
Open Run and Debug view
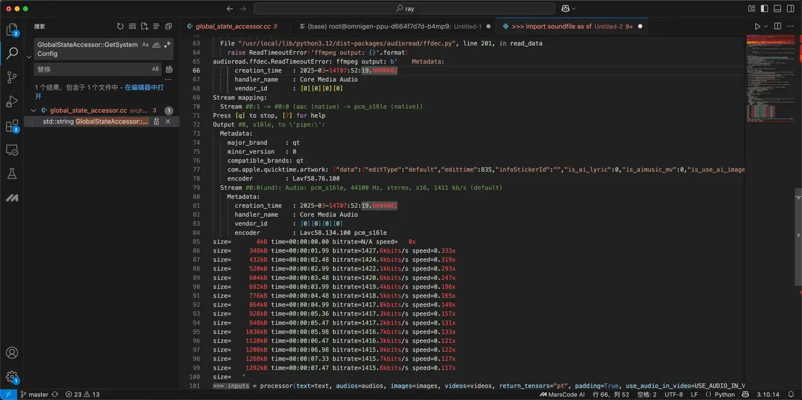pyautogui.click(x=12, y=102)
